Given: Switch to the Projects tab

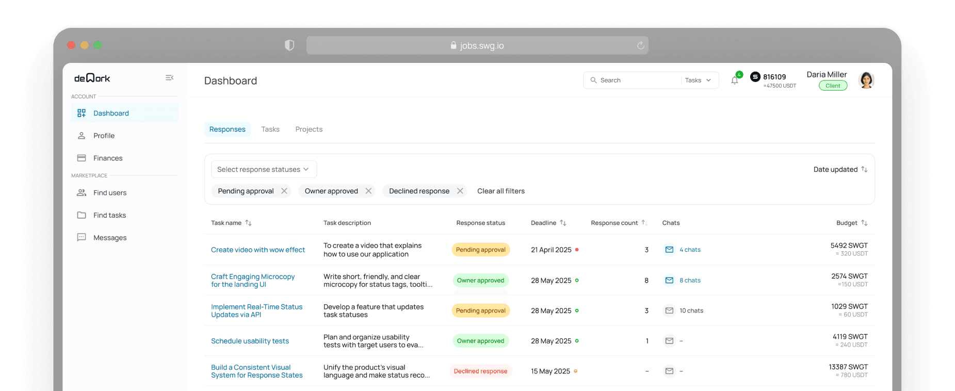Looking at the screenshot, I should tap(309, 129).
